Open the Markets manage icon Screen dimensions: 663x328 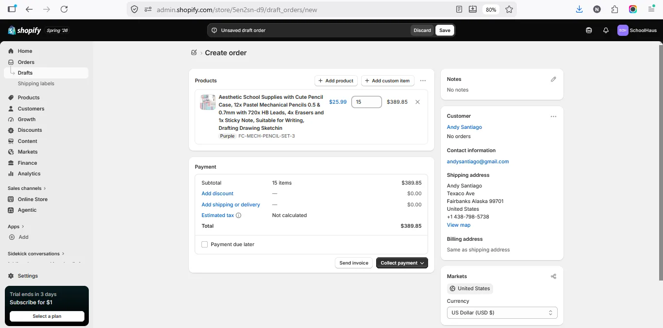553,276
